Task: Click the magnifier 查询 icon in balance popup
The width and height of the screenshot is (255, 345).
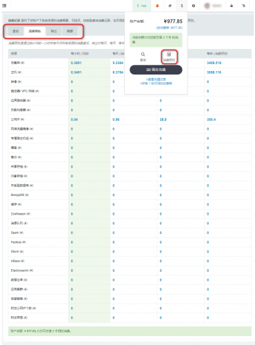Action: click(143, 57)
